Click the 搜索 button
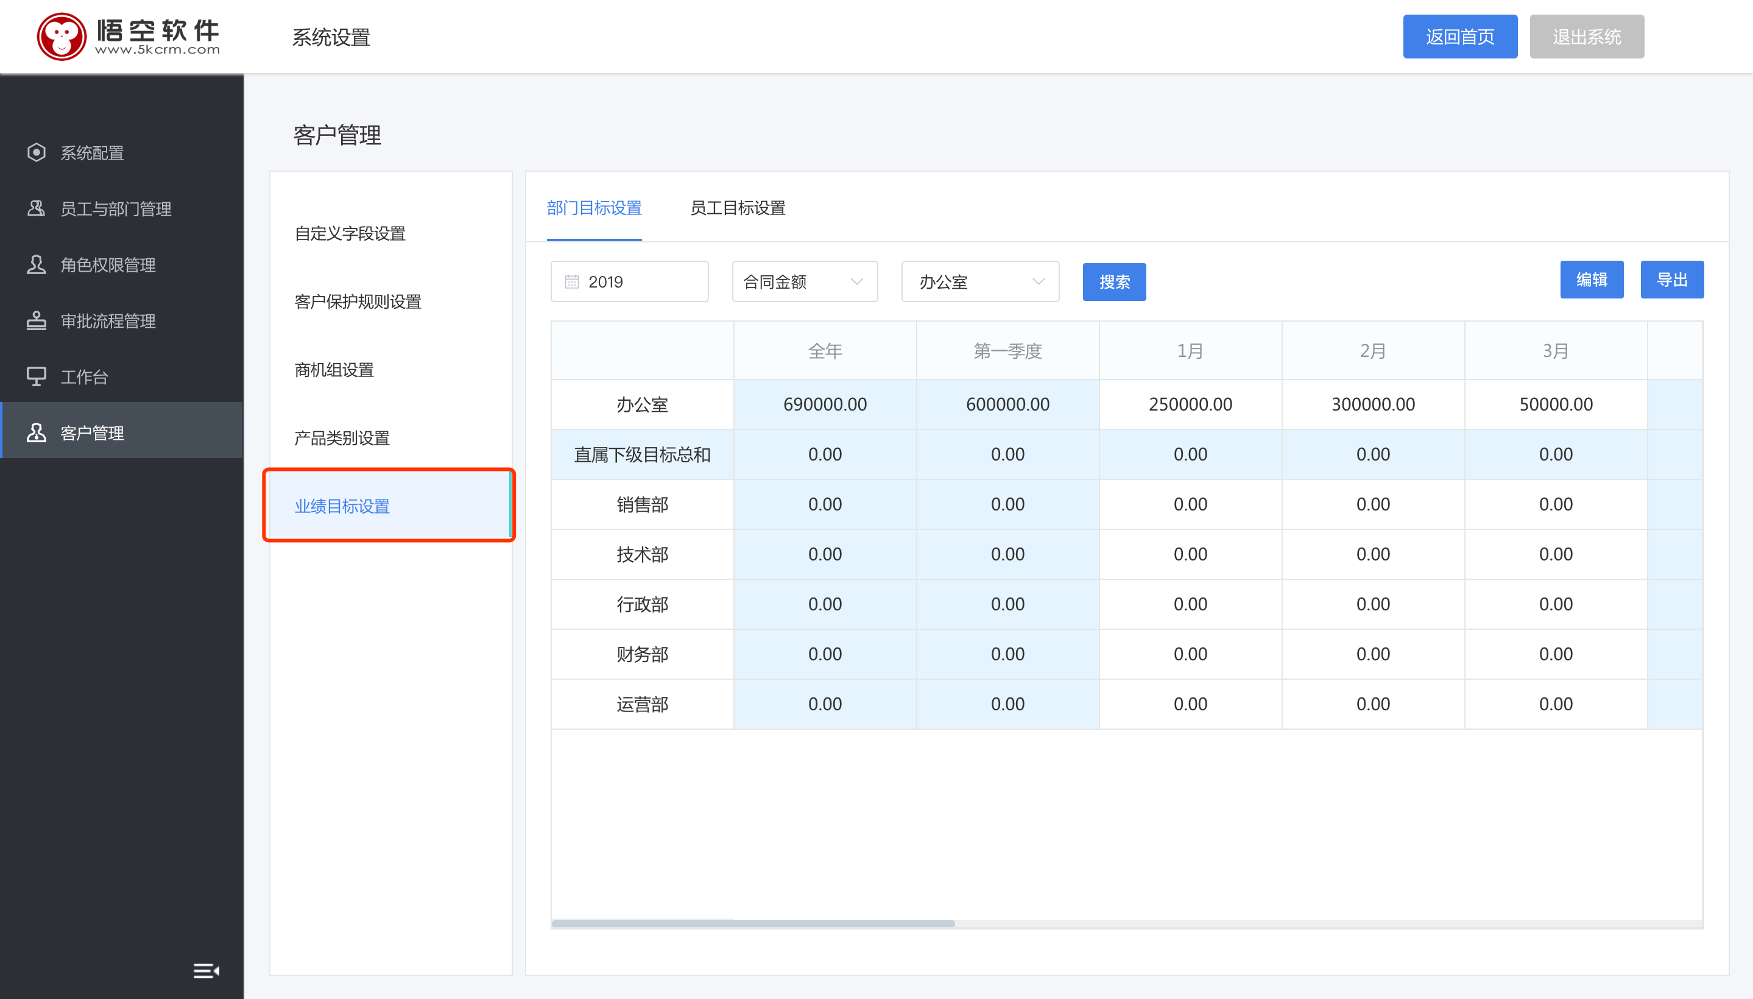This screenshot has height=999, width=1753. (1113, 282)
